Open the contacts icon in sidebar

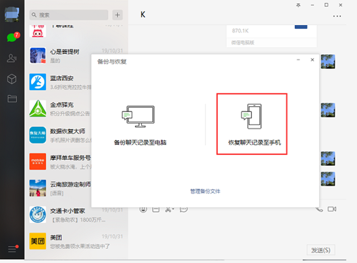pyautogui.click(x=12, y=58)
